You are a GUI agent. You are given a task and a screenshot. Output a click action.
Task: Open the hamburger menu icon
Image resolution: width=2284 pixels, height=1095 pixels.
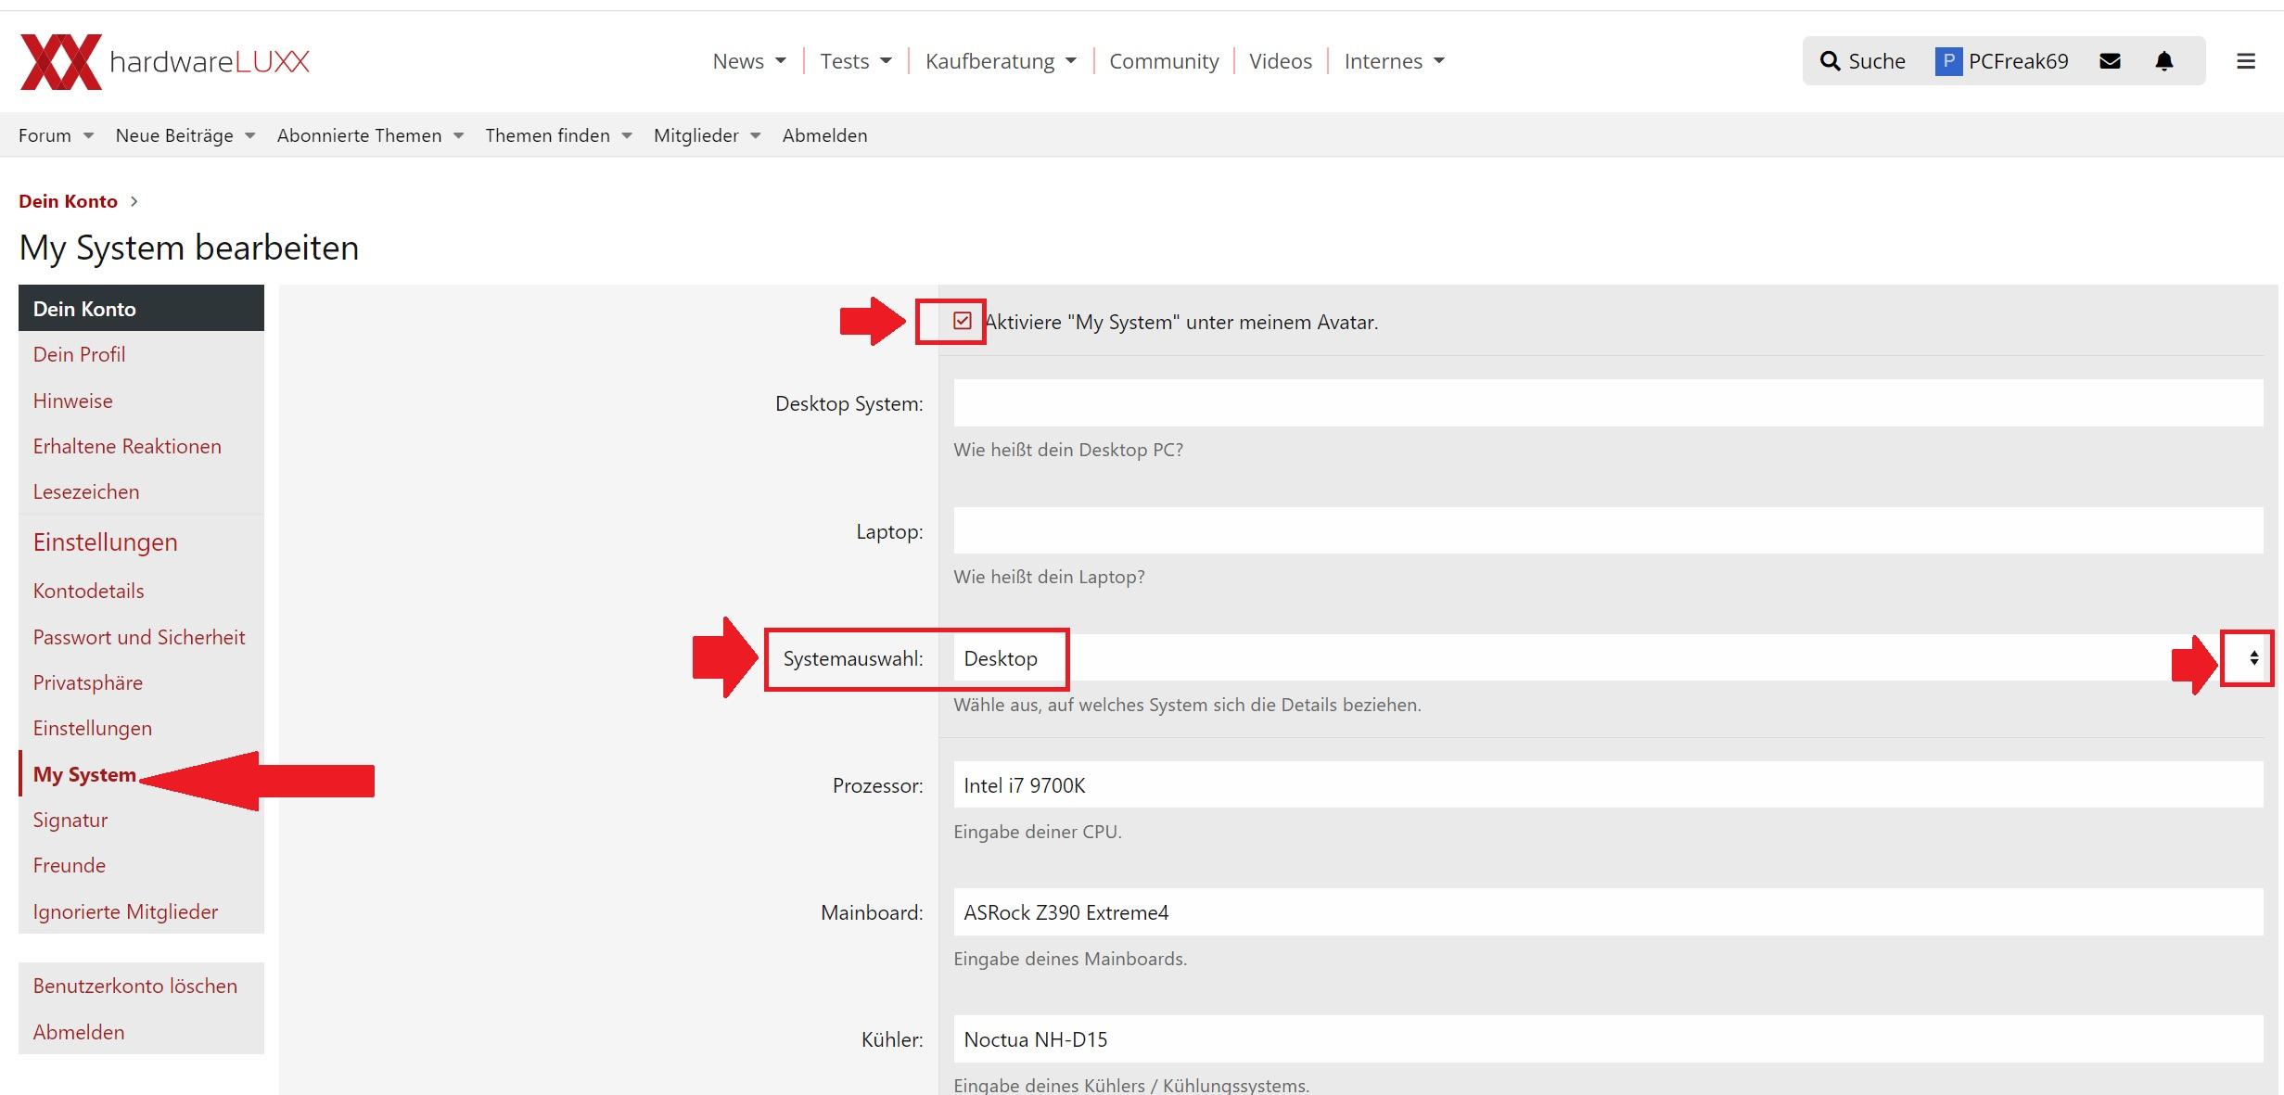coord(2245,61)
